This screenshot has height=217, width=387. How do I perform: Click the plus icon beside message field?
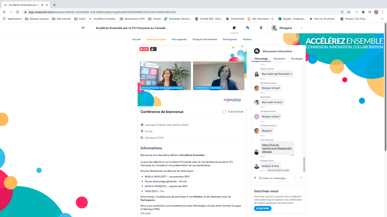[x=255, y=178]
